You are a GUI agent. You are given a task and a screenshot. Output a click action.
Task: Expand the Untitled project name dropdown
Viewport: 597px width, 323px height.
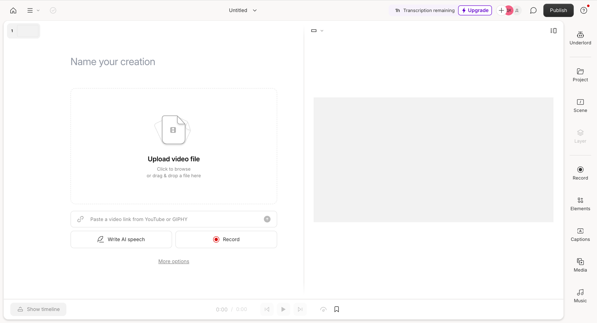(x=242, y=10)
